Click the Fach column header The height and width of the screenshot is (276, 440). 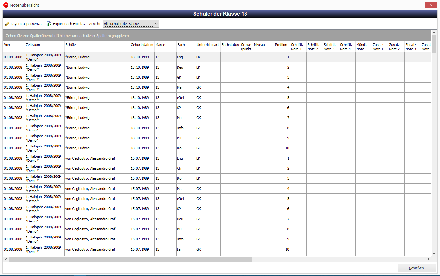(186, 47)
